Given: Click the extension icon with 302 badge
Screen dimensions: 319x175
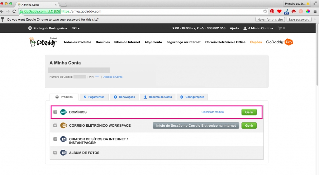Looking at the screenshot, I should coord(287,12).
